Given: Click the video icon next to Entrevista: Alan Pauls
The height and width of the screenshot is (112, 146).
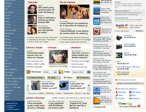Looking at the screenshot, I should point(88,61).
